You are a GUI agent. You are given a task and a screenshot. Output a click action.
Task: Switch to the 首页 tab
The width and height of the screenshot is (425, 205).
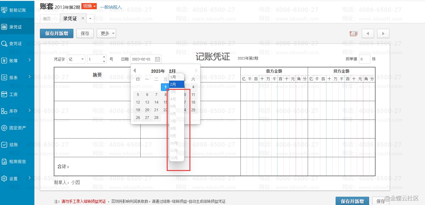[47, 19]
